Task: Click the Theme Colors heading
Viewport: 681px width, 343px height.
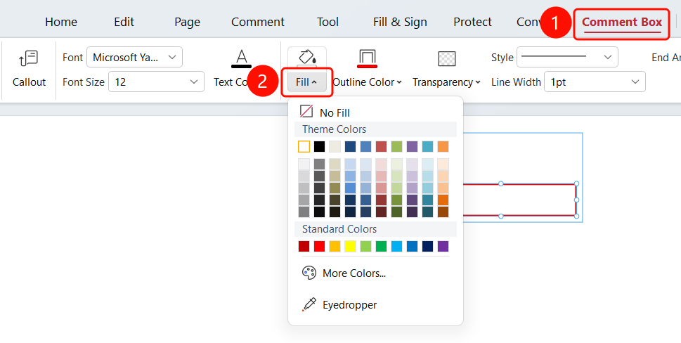Action: (x=335, y=129)
